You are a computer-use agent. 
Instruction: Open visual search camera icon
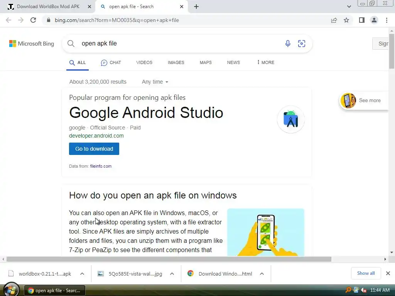[302, 44]
